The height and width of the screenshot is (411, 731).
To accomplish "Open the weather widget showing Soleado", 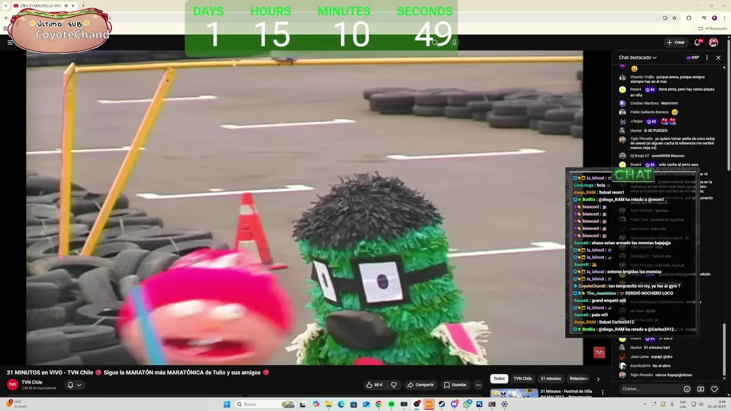I will 16,404.
